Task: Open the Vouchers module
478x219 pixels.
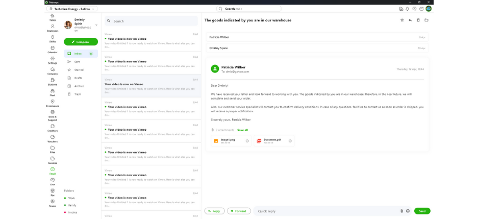Action: click(53, 138)
